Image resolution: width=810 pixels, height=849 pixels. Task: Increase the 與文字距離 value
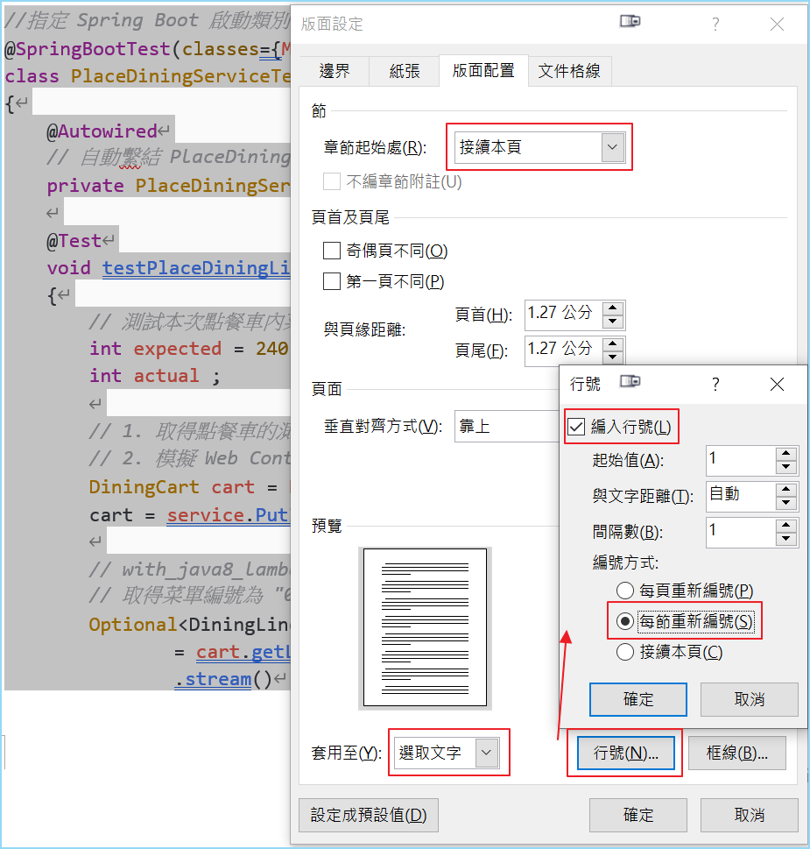click(x=786, y=490)
